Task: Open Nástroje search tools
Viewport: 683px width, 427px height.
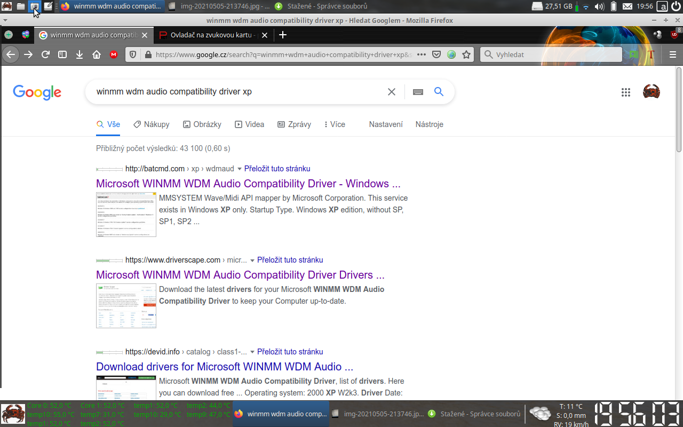Action: (x=430, y=124)
